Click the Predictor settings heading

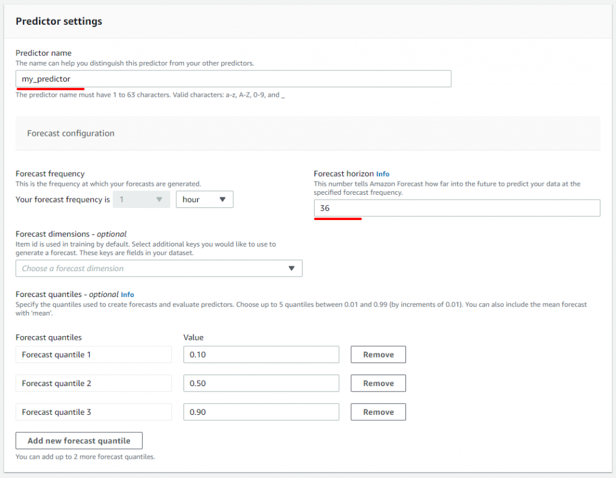[x=59, y=21]
